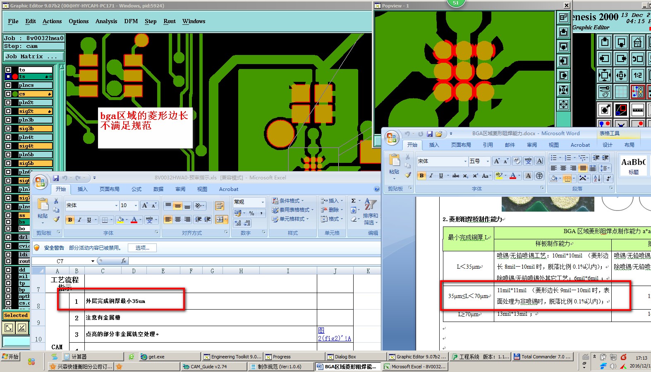
Task: Click Bold icon in Excel ribbon
Action: [x=70, y=219]
